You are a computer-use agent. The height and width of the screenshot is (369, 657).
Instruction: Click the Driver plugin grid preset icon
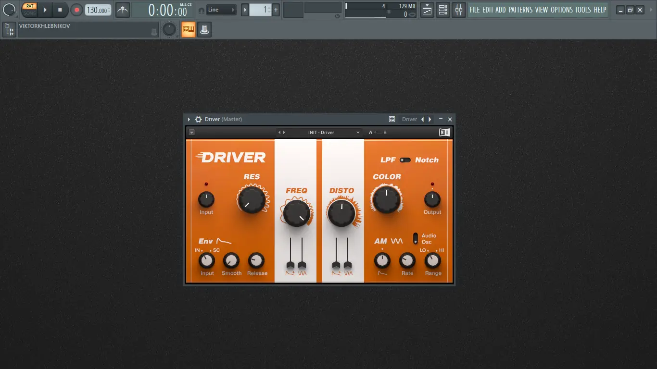pyautogui.click(x=392, y=119)
